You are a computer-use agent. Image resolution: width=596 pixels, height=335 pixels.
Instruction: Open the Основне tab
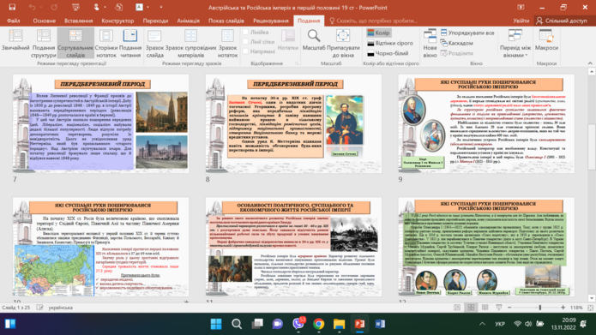click(44, 21)
